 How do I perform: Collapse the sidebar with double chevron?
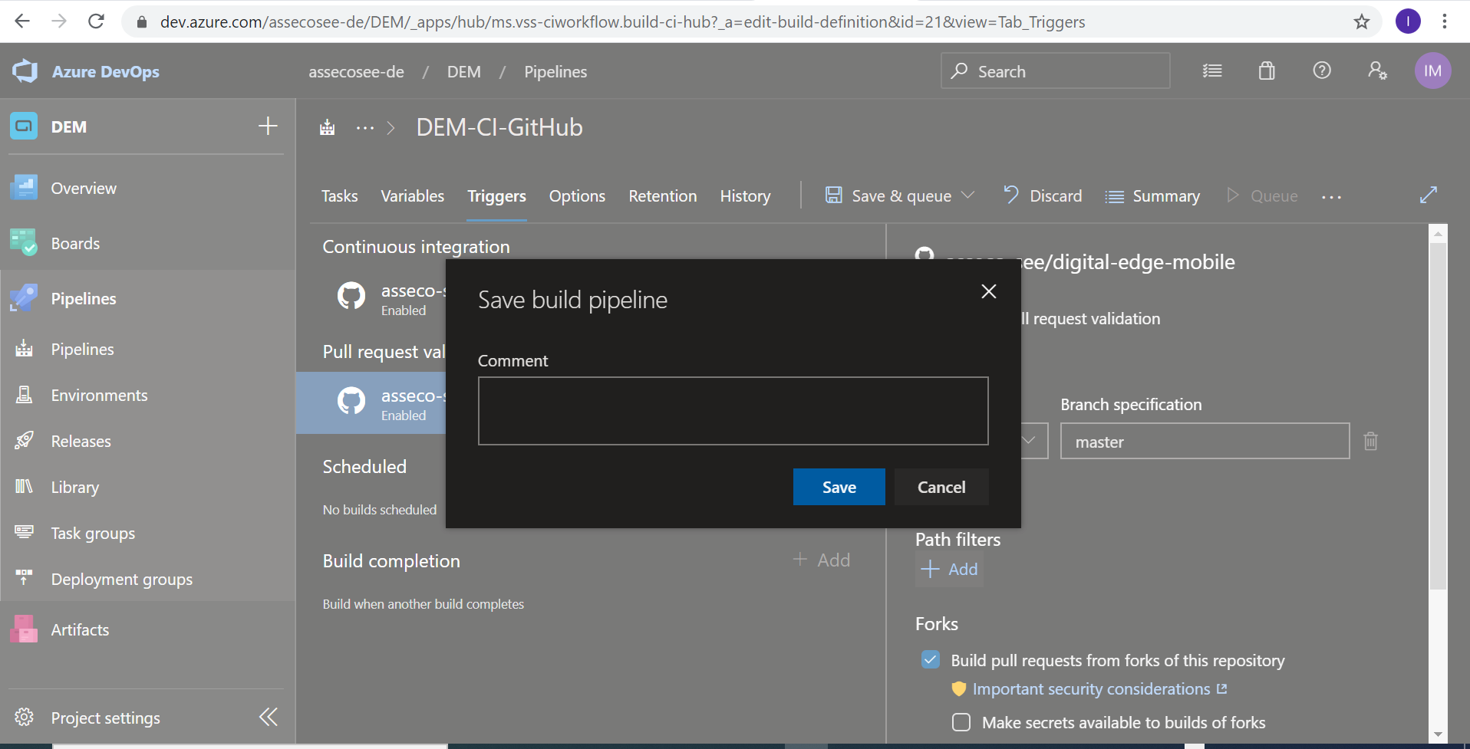click(x=269, y=717)
